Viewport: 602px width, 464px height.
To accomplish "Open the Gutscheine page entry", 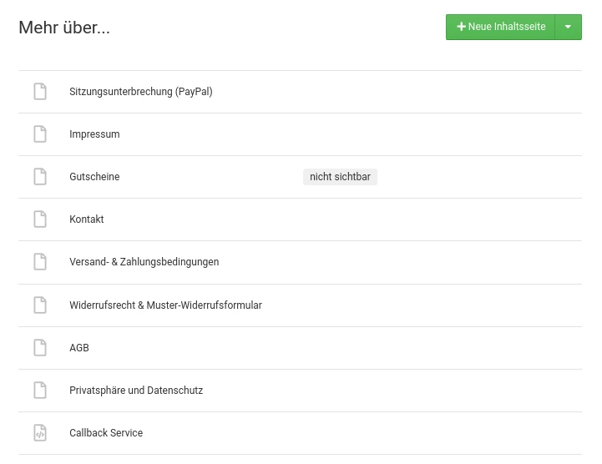I will pos(94,177).
